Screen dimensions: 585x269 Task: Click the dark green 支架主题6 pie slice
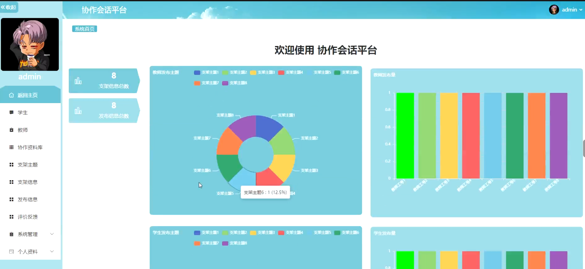pyautogui.click(x=229, y=166)
